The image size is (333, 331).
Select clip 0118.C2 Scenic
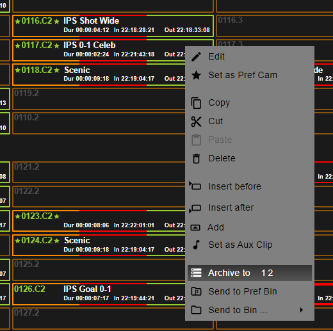click(x=99, y=74)
